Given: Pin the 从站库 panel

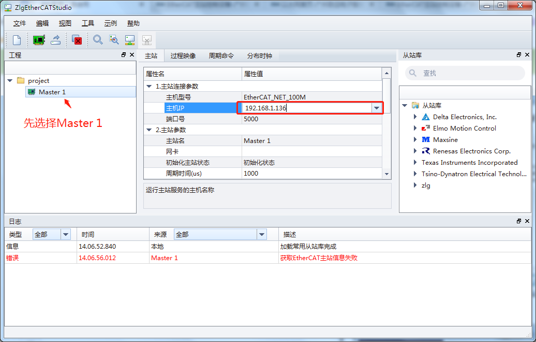Looking at the screenshot, I should (x=518, y=54).
